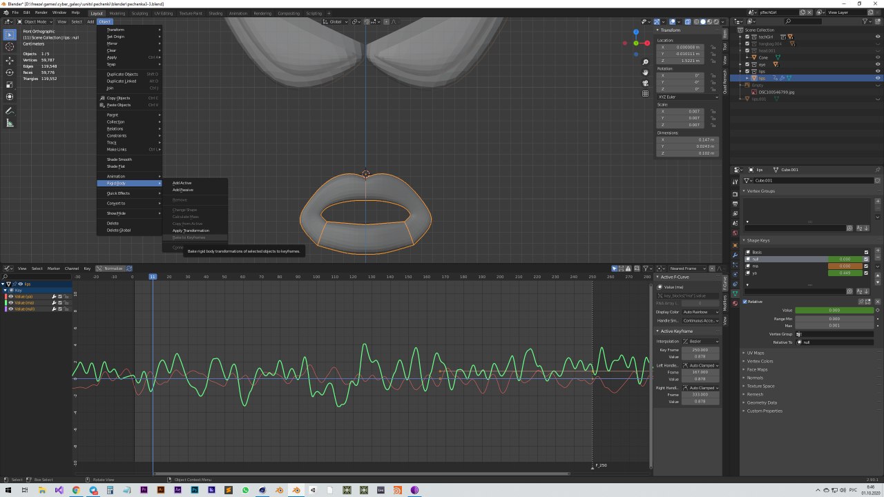
Task: Toggle visibility of Value (ya) channel
Action: (10, 296)
